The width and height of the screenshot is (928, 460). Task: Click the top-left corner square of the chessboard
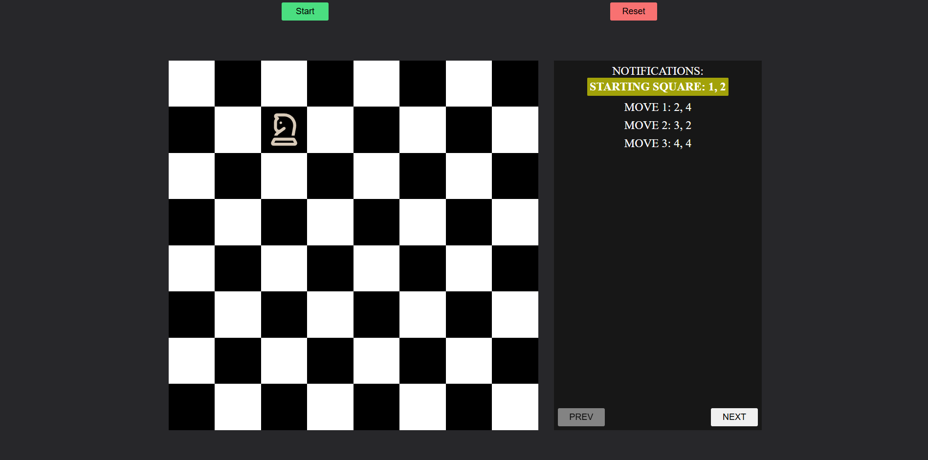pyautogui.click(x=192, y=84)
